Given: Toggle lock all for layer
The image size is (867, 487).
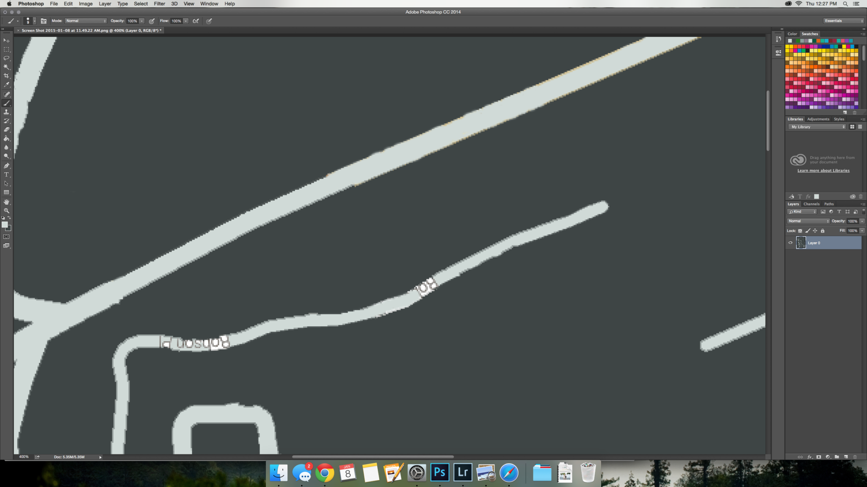Looking at the screenshot, I should click(x=823, y=231).
